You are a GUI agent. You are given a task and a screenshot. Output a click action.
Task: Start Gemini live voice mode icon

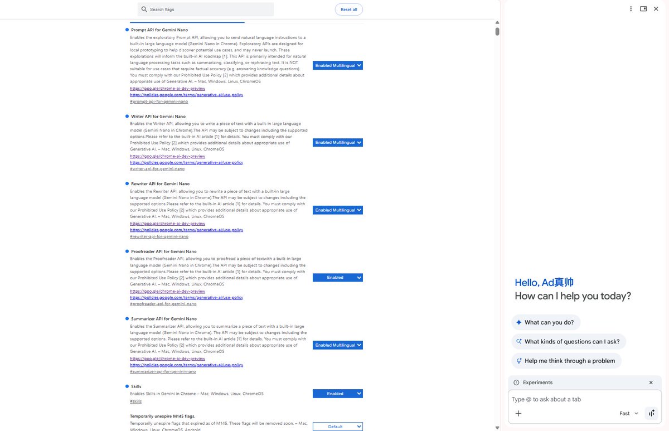[x=651, y=413]
